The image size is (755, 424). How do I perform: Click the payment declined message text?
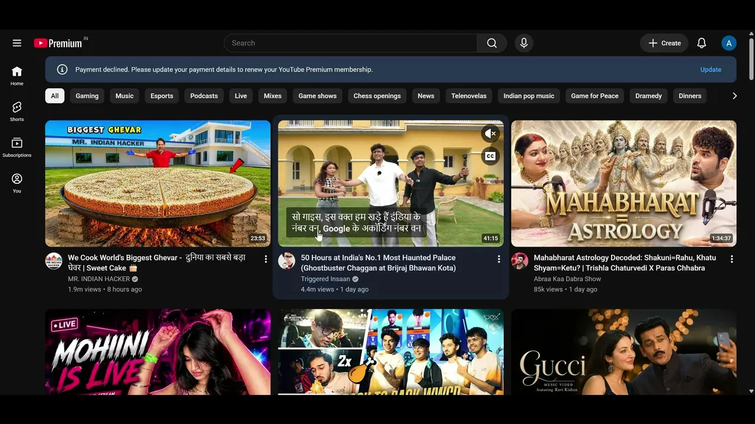(x=224, y=69)
